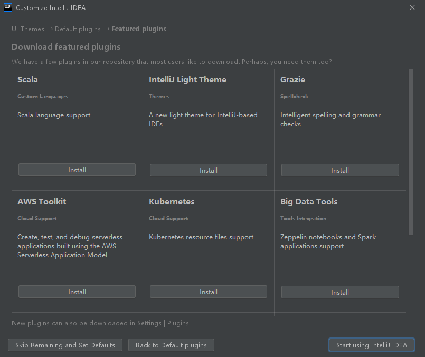
Task: Click the IntelliJ Light Theme title
Action: [x=187, y=80]
